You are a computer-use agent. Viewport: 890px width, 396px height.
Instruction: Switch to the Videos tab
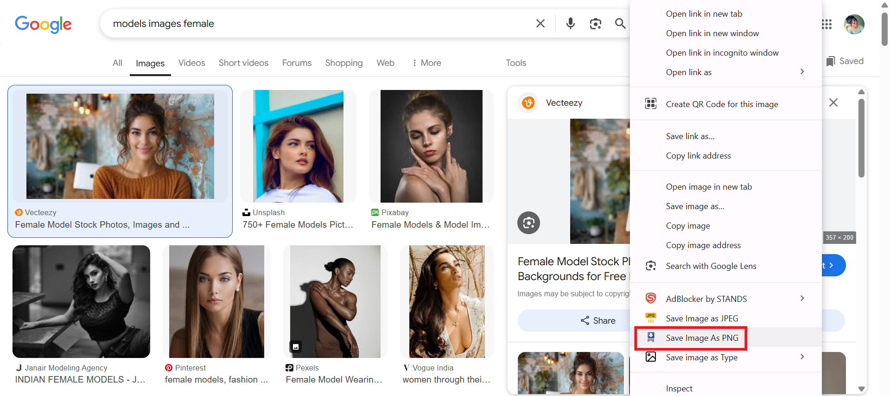click(191, 63)
